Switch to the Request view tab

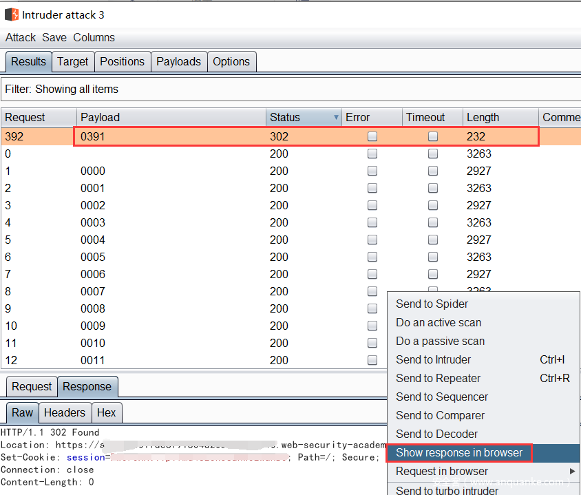coord(32,387)
